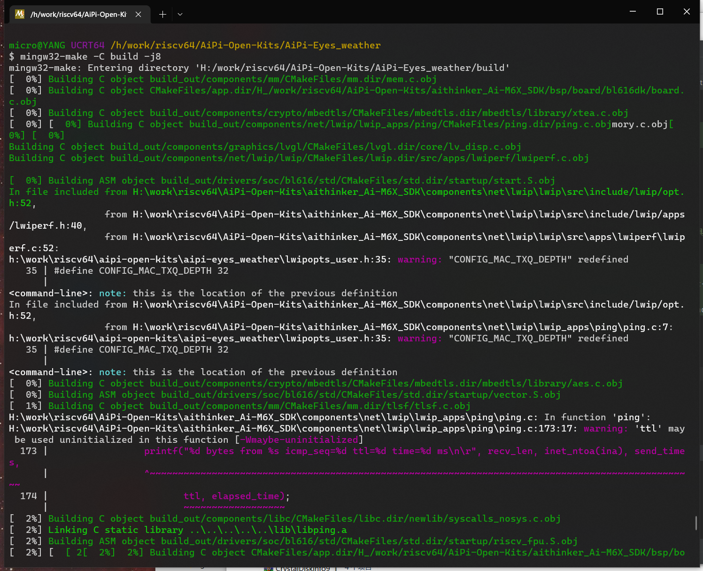Viewport: 703px width, 571px height.
Task: Select the /h/work/riscv64/AiPi-Open-Ki terminal tab
Action: pyautogui.click(x=80, y=14)
